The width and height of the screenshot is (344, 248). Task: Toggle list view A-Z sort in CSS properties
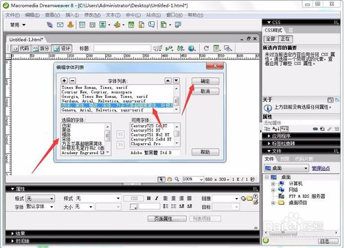pyautogui.click(x=276, y=129)
